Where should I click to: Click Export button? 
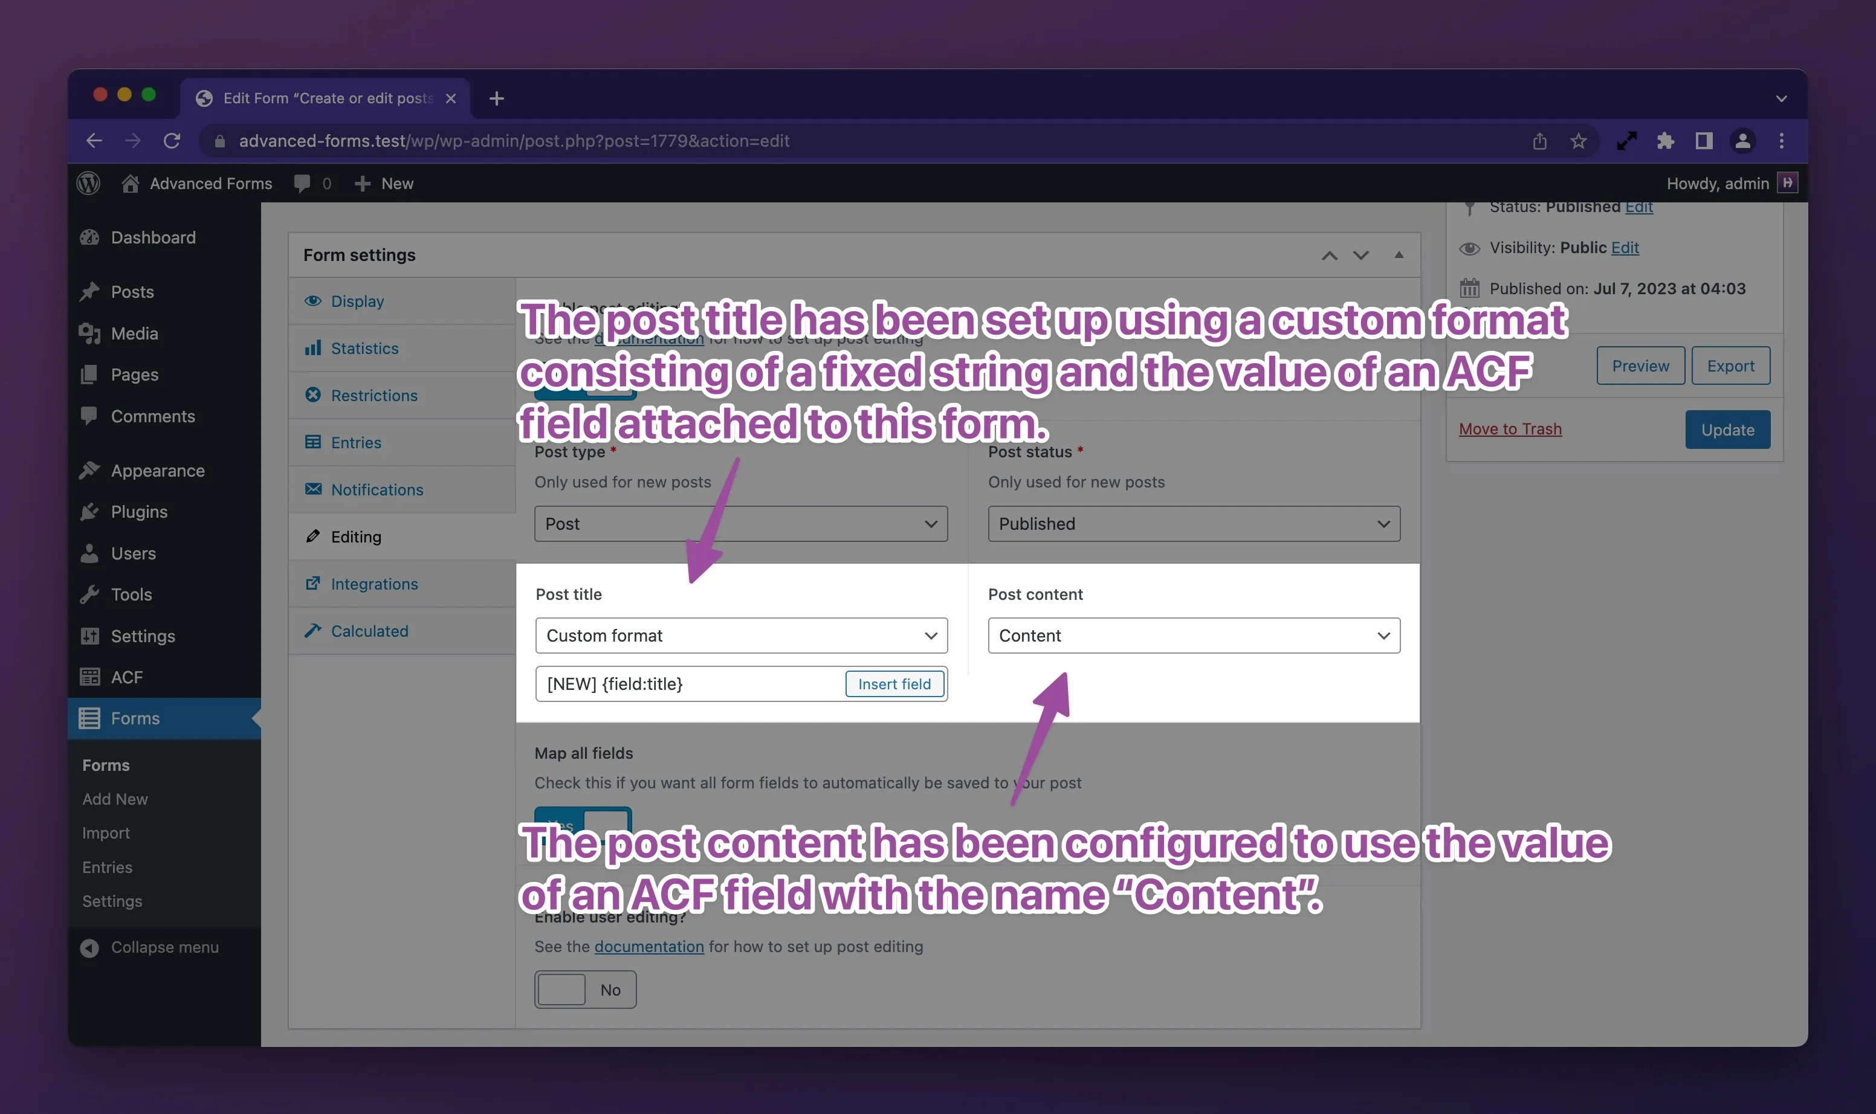(x=1730, y=365)
